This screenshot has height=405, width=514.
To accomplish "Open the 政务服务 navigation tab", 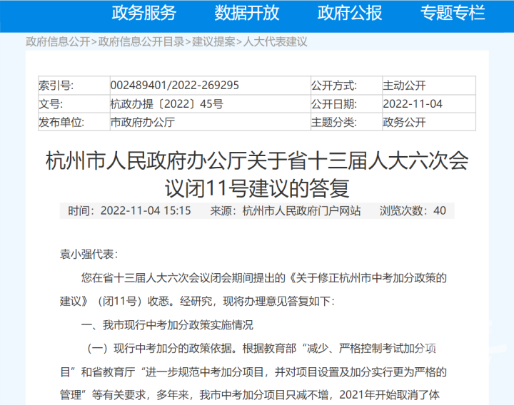I will click(x=143, y=13).
